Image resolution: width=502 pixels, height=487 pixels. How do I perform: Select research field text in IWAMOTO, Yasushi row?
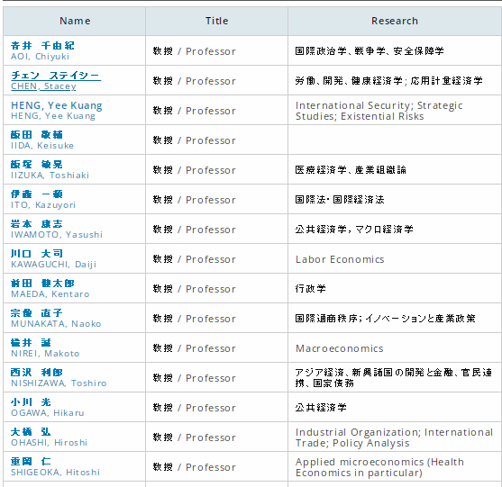(354, 230)
